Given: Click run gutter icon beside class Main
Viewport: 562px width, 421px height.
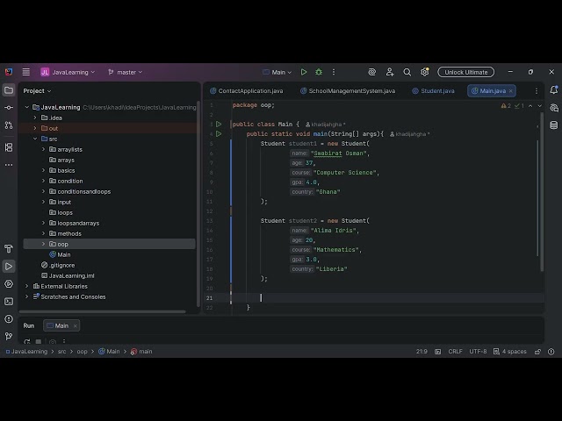Looking at the screenshot, I should coord(219,125).
